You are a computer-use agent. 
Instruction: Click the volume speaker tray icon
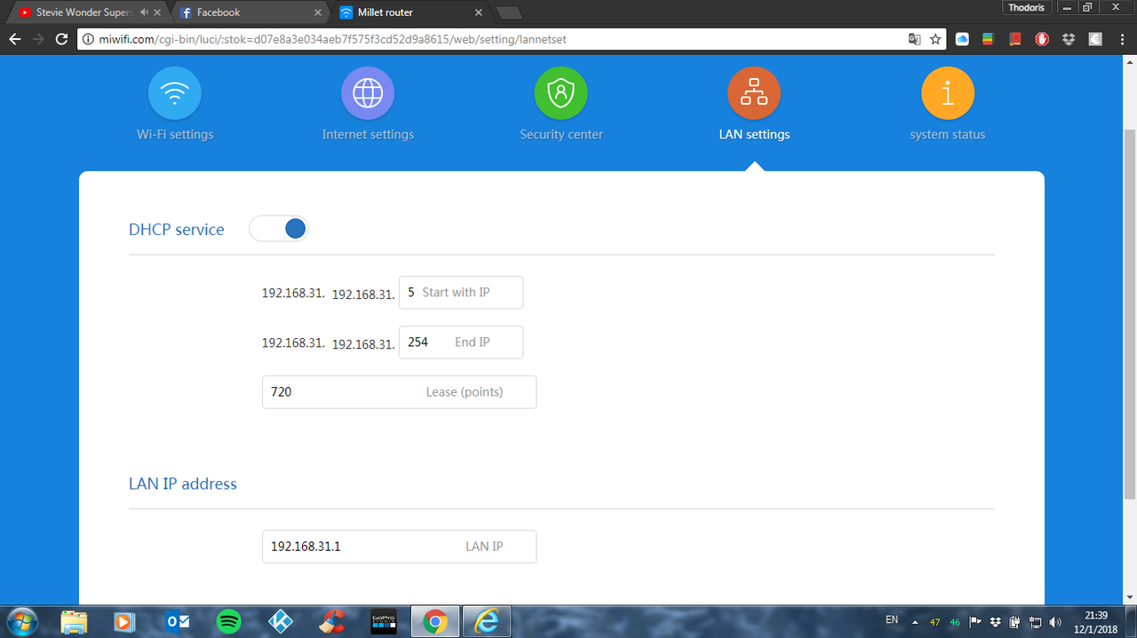pyautogui.click(x=1055, y=622)
